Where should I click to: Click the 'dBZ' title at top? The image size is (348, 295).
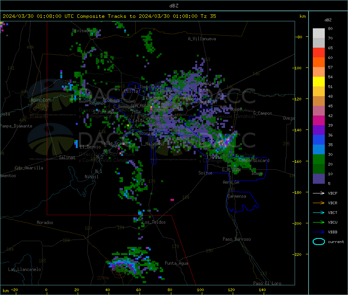click(x=174, y=6)
